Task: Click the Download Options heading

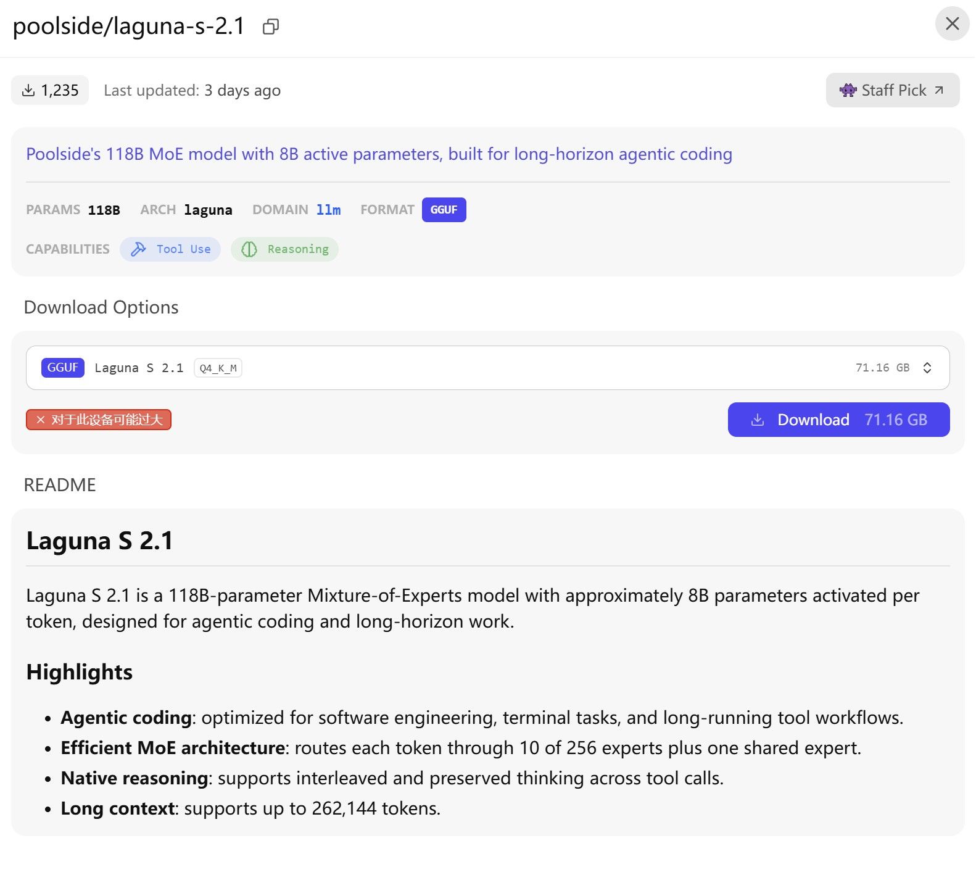Action: 101,307
